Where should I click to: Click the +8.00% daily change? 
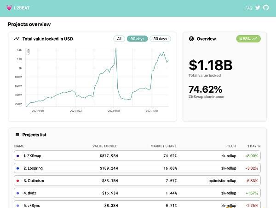coord(251,156)
